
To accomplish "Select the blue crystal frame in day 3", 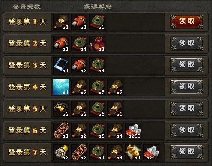I will click(x=61, y=65).
